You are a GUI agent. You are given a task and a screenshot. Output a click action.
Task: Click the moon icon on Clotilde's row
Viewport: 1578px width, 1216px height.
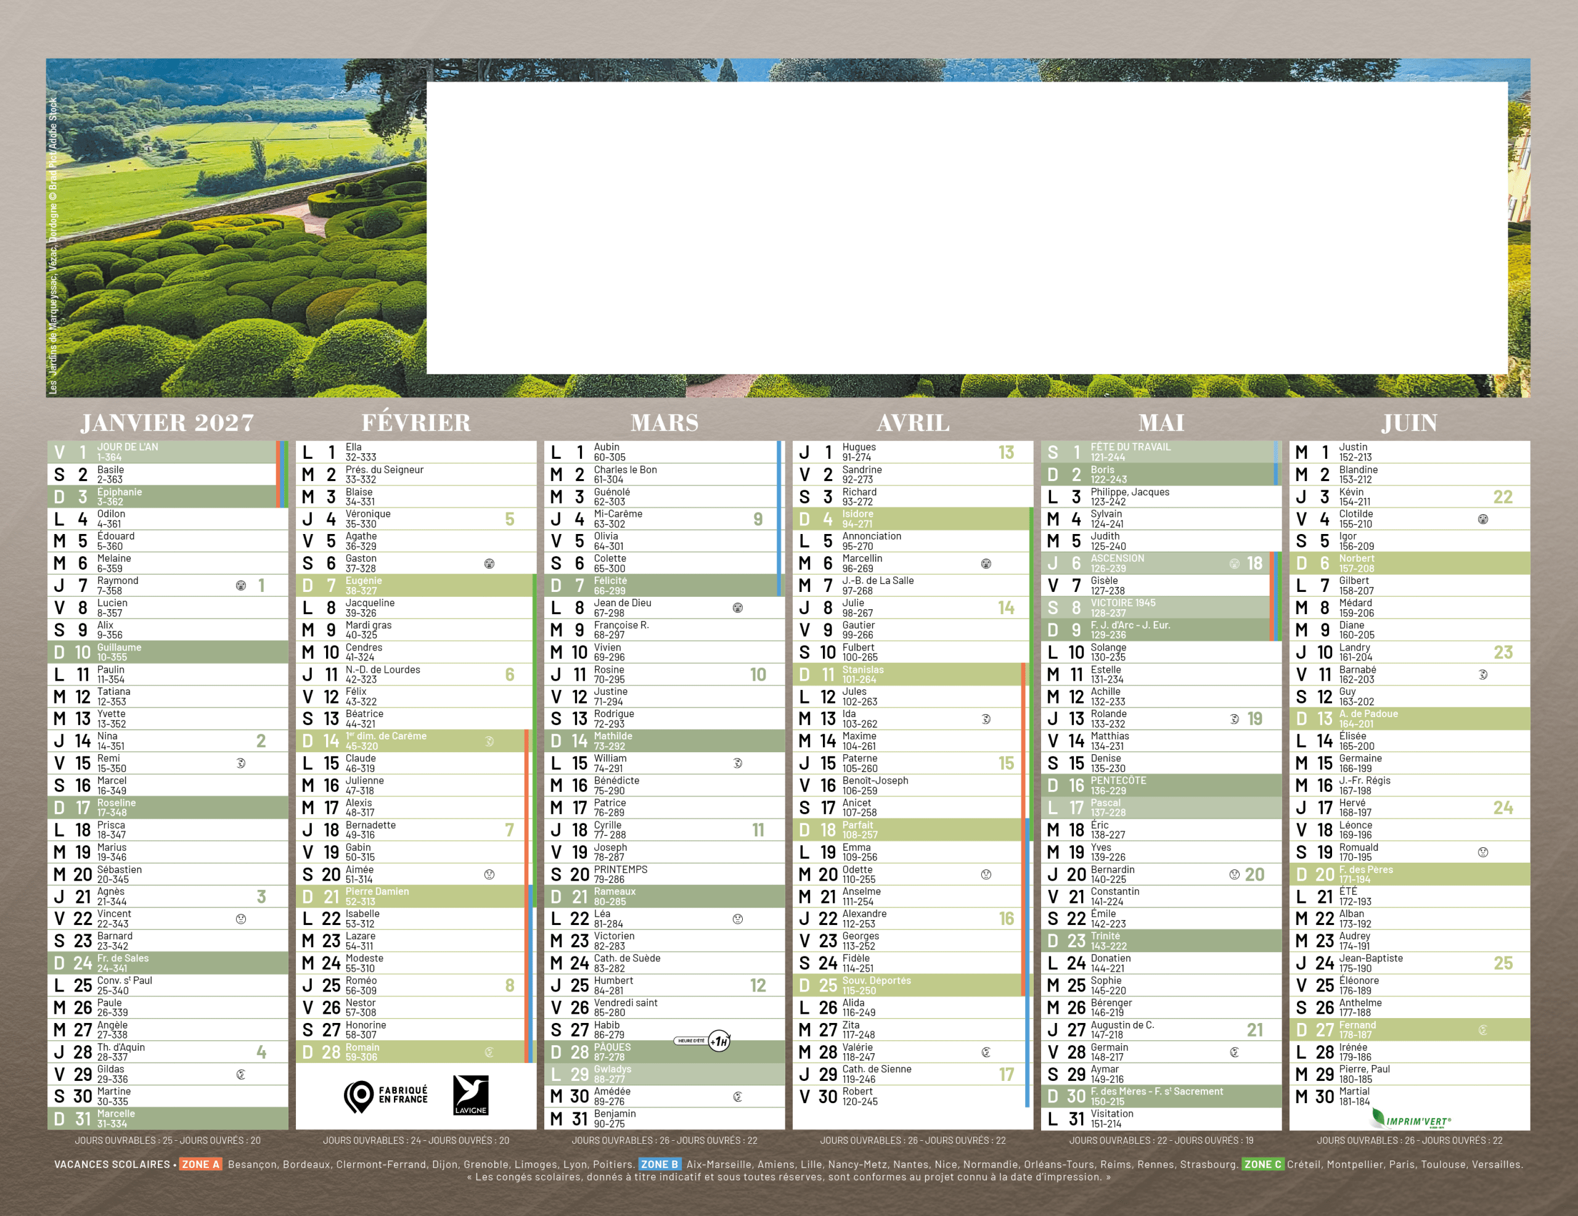point(1482,519)
